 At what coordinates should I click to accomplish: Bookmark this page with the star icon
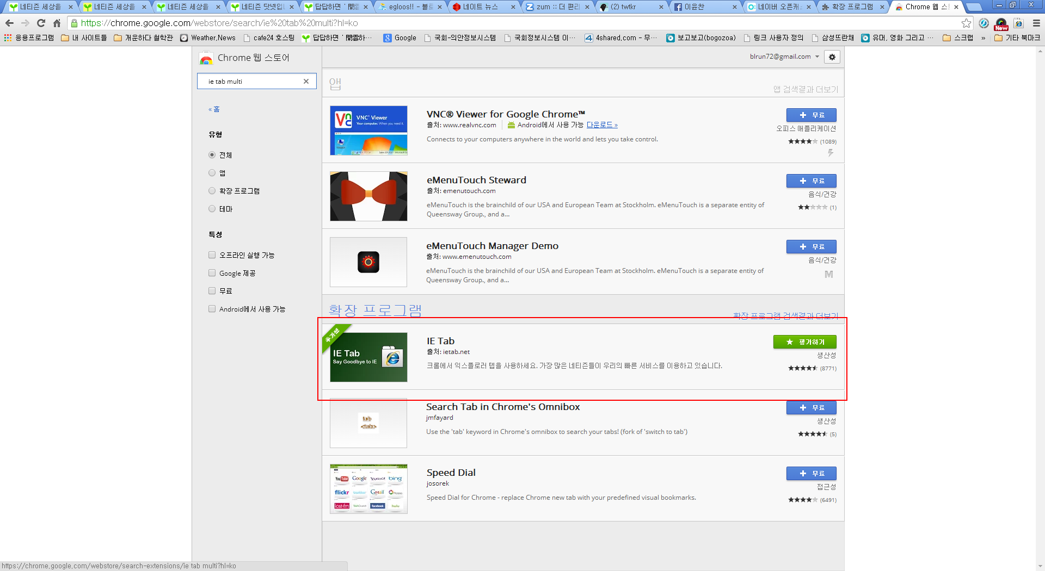pyautogui.click(x=966, y=23)
